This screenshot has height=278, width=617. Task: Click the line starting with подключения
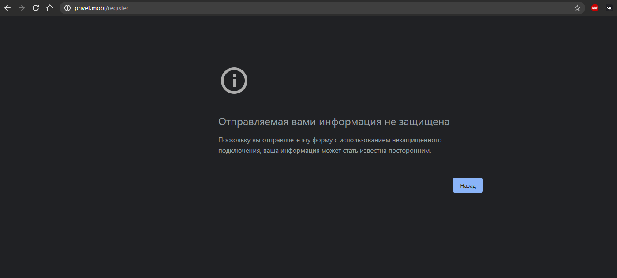(324, 151)
